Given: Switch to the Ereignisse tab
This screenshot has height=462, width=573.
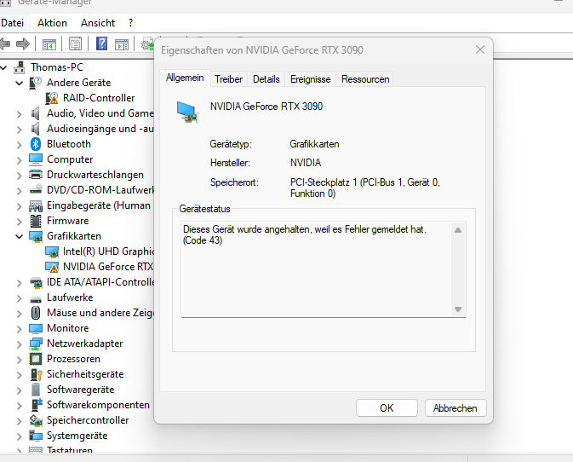Looking at the screenshot, I should click(x=310, y=79).
